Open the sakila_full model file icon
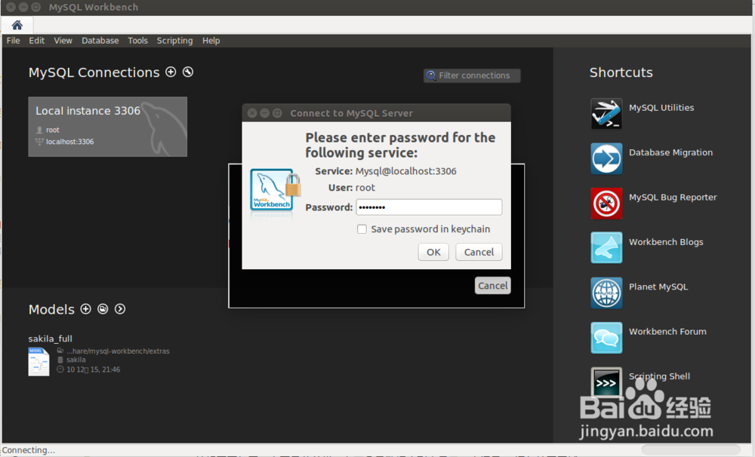755x457 pixels. (x=39, y=361)
